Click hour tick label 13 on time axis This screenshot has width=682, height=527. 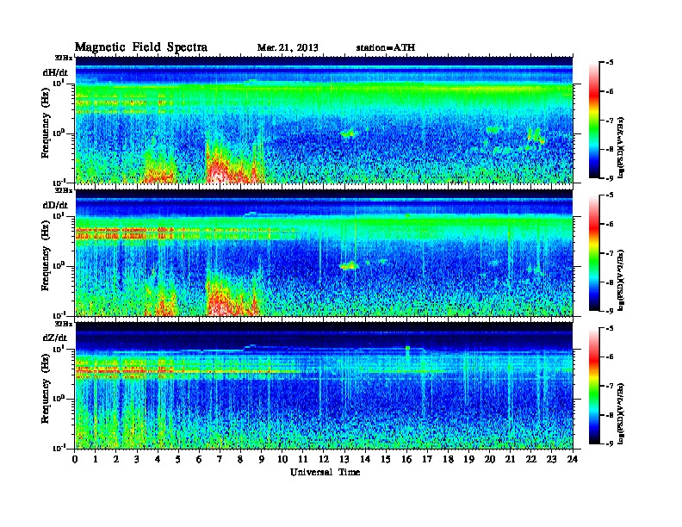click(x=344, y=459)
